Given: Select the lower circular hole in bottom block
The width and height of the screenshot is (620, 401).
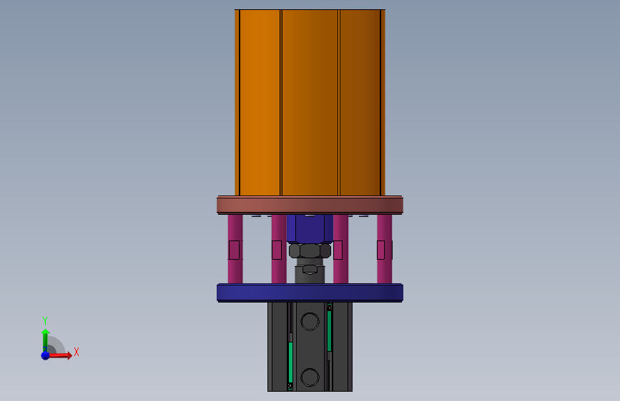Looking at the screenshot, I should (310, 377).
